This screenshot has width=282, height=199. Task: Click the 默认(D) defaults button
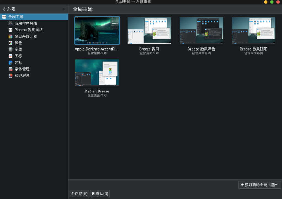100,193
